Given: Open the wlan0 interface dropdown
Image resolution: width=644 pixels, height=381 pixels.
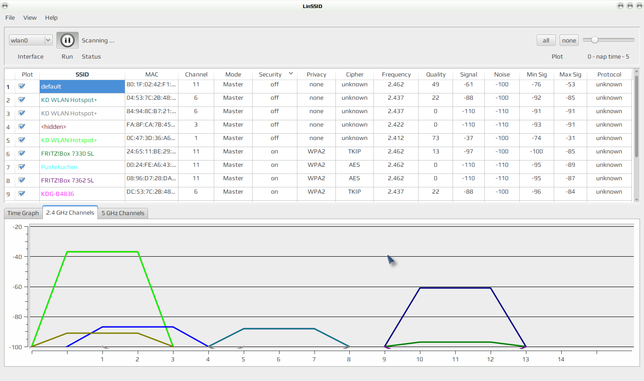Looking at the screenshot, I should [30, 40].
